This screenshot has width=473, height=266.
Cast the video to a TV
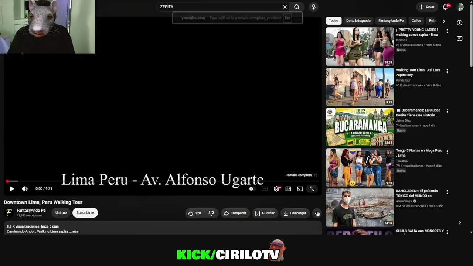[300, 189]
